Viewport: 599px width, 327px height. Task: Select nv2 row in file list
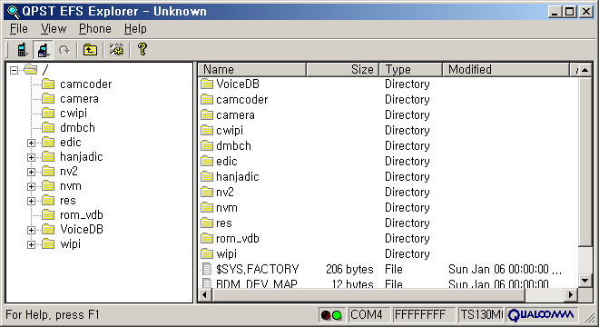click(388, 192)
